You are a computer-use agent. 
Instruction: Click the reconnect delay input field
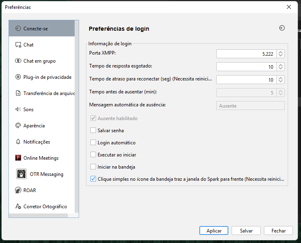[247, 80]
